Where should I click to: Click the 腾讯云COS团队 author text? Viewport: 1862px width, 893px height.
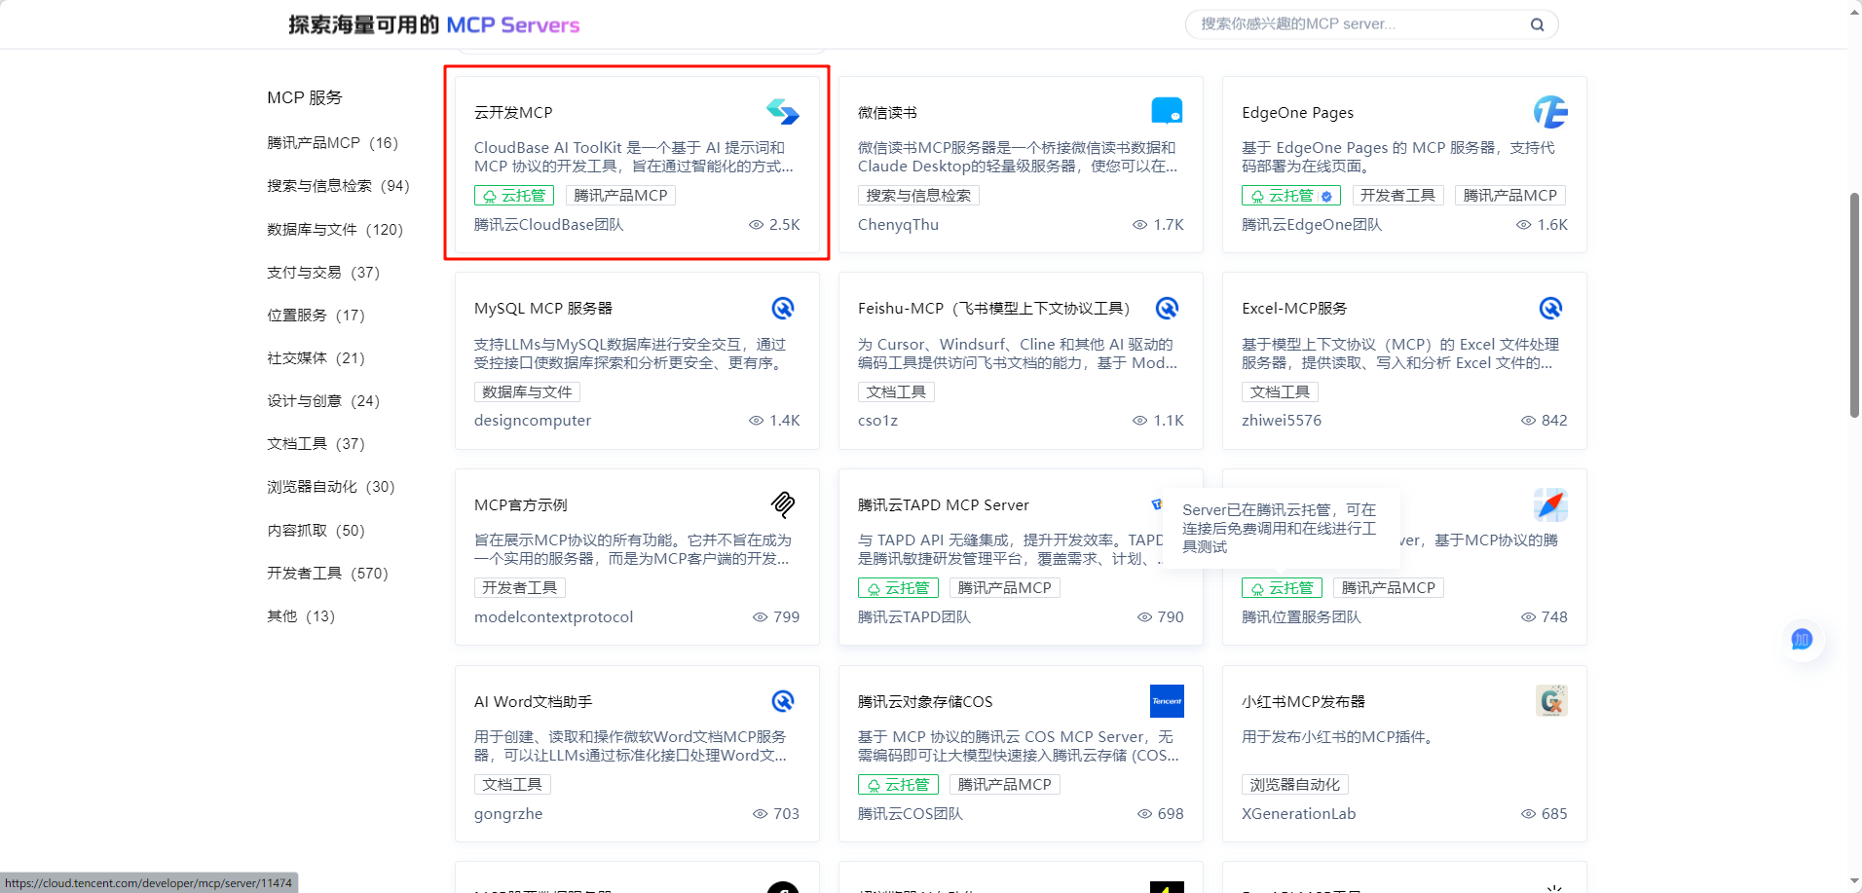910,814
